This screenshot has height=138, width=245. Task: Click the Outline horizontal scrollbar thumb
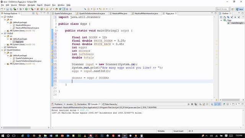point(230,100)
